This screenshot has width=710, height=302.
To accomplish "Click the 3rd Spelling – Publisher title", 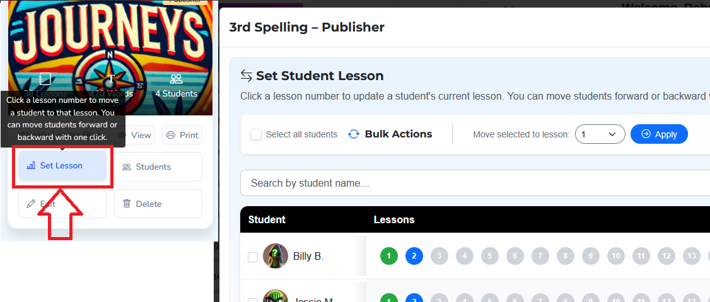I will pyautogui.click(x=307, y=27).
